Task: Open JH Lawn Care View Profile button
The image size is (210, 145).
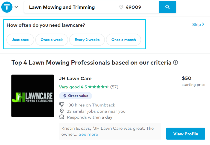Action: (x=186, y=134)
